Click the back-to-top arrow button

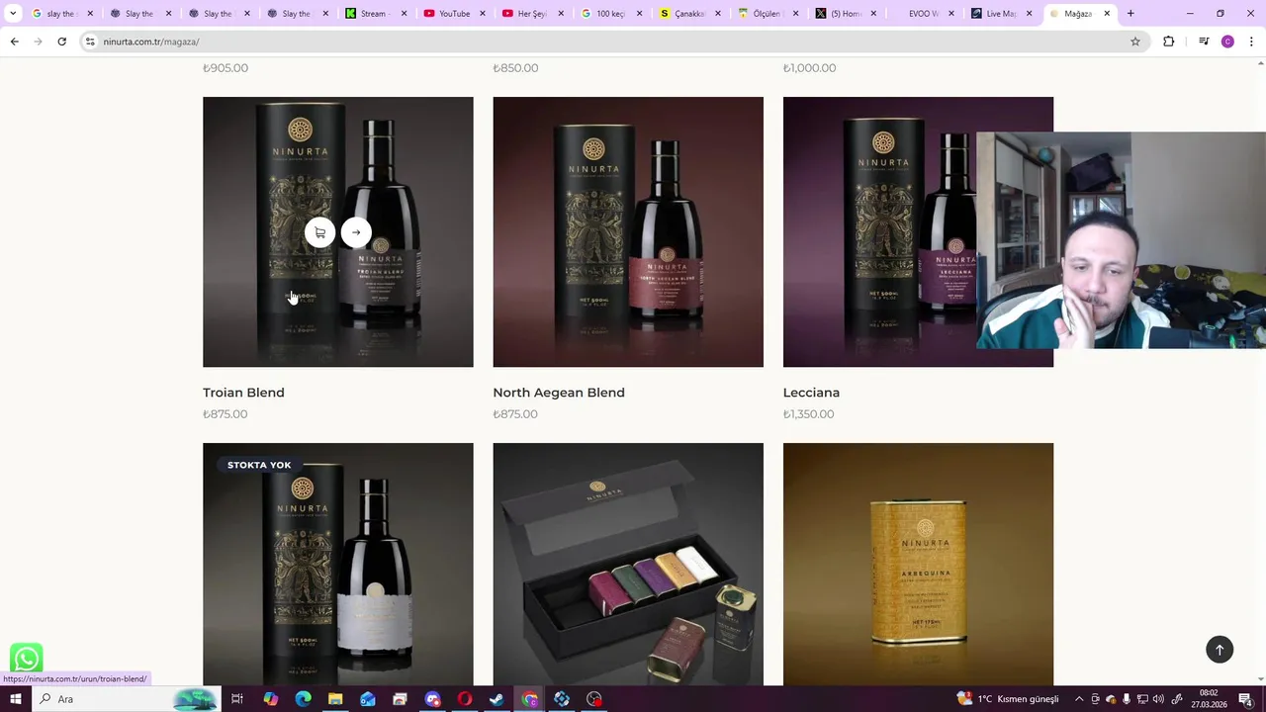point(1220,649)
